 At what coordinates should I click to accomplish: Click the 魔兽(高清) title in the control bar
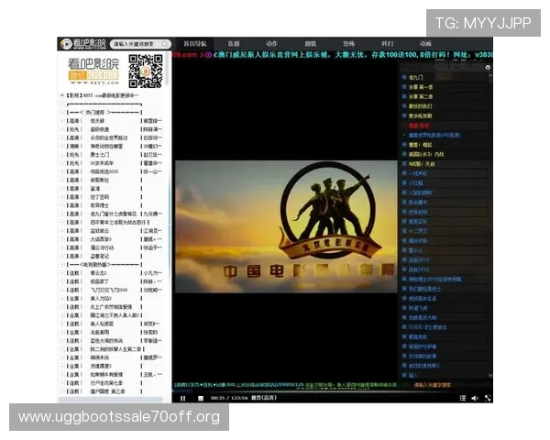[x=264, y=398]
